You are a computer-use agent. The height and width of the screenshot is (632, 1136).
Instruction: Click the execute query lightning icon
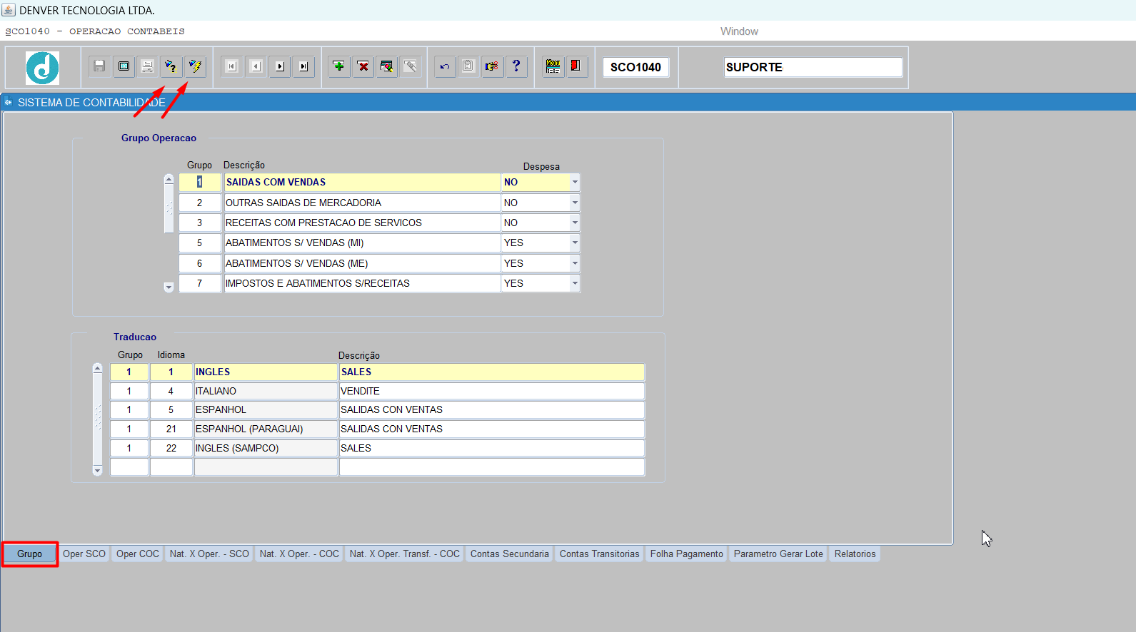[195, 66]
